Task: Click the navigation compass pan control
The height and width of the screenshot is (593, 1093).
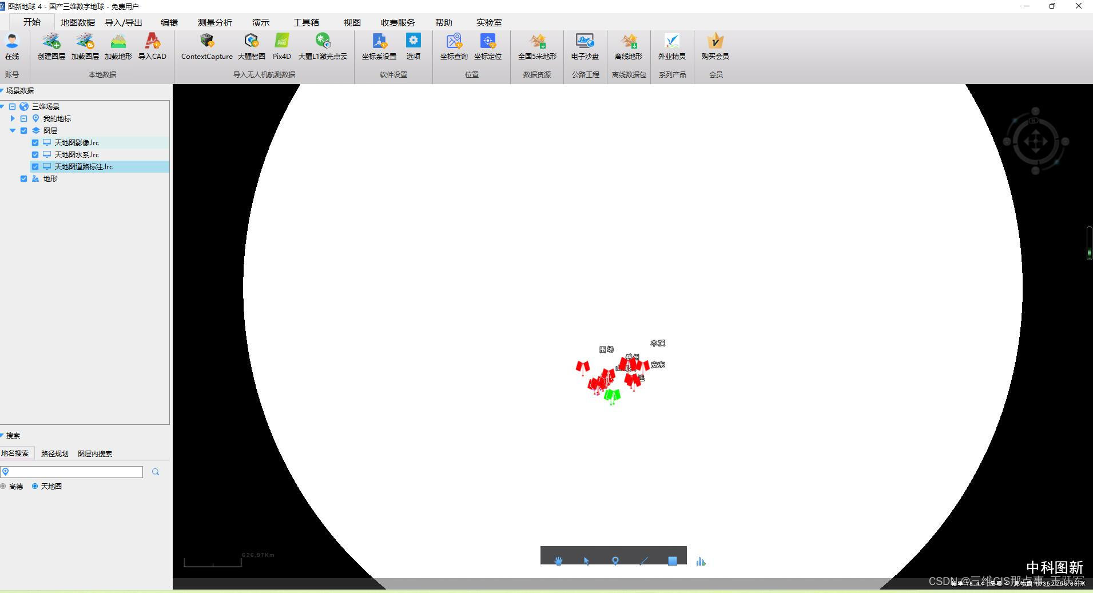Action: point(1036,141)
